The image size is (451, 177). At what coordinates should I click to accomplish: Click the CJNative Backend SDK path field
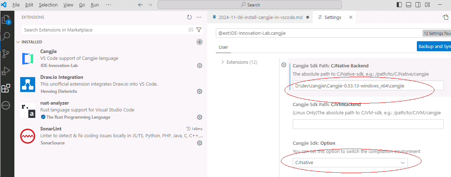click(x=368, y=86)
